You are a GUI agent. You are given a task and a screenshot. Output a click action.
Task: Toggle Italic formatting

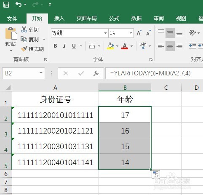(x=64, y=46)
